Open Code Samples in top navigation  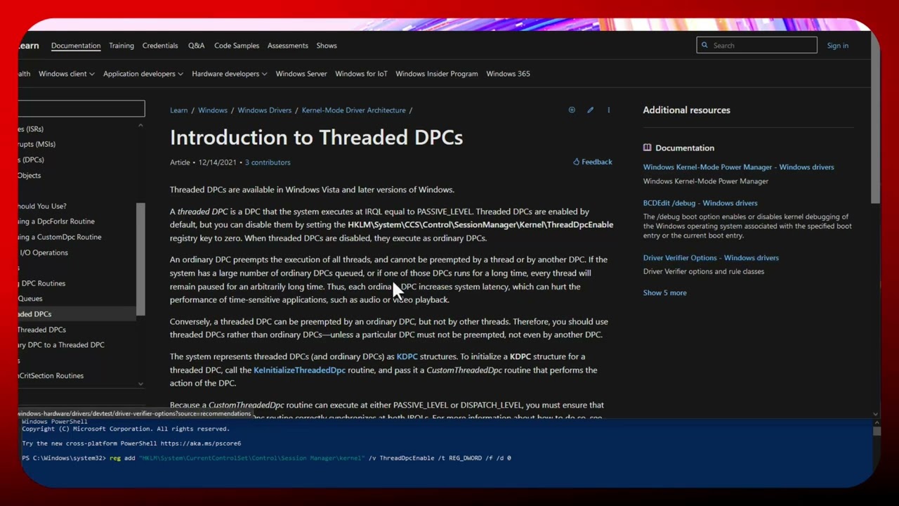(x=237, y=46)
